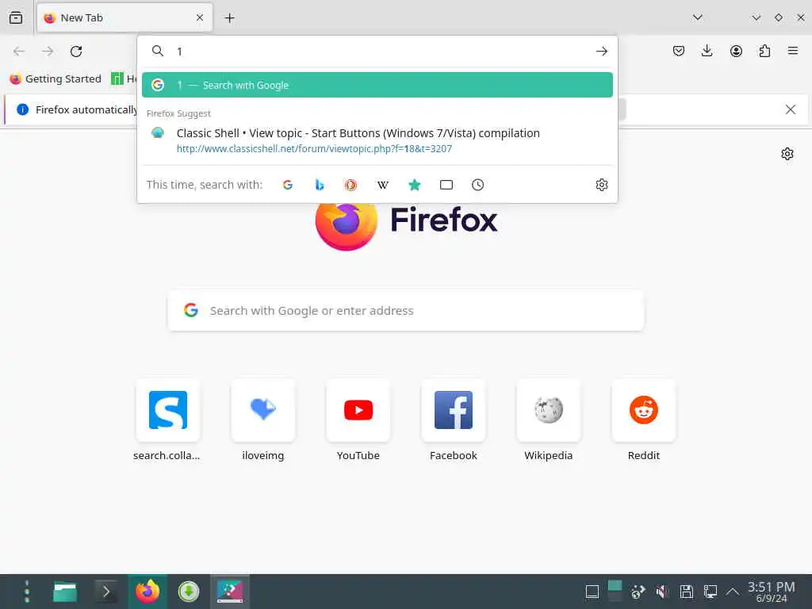This screenshot has height=609, width=812.
Task: Open the updates tray icon
Action: pos(638,592)
